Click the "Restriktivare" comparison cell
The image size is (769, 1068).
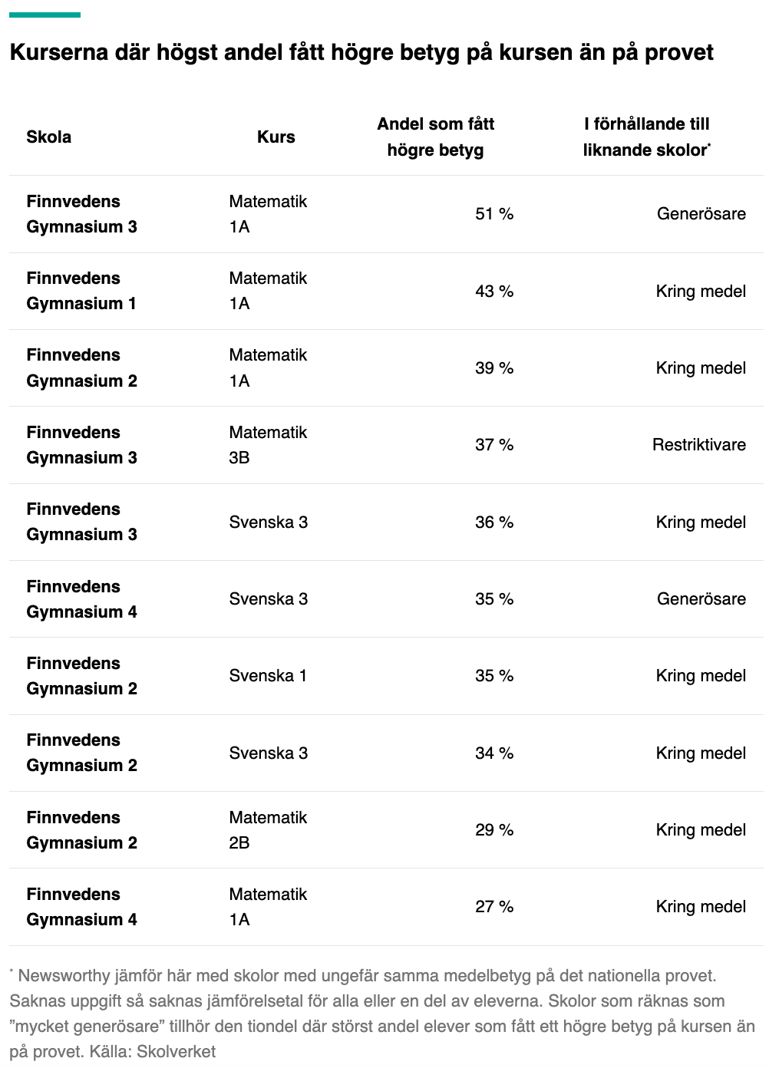pos(698,445)
